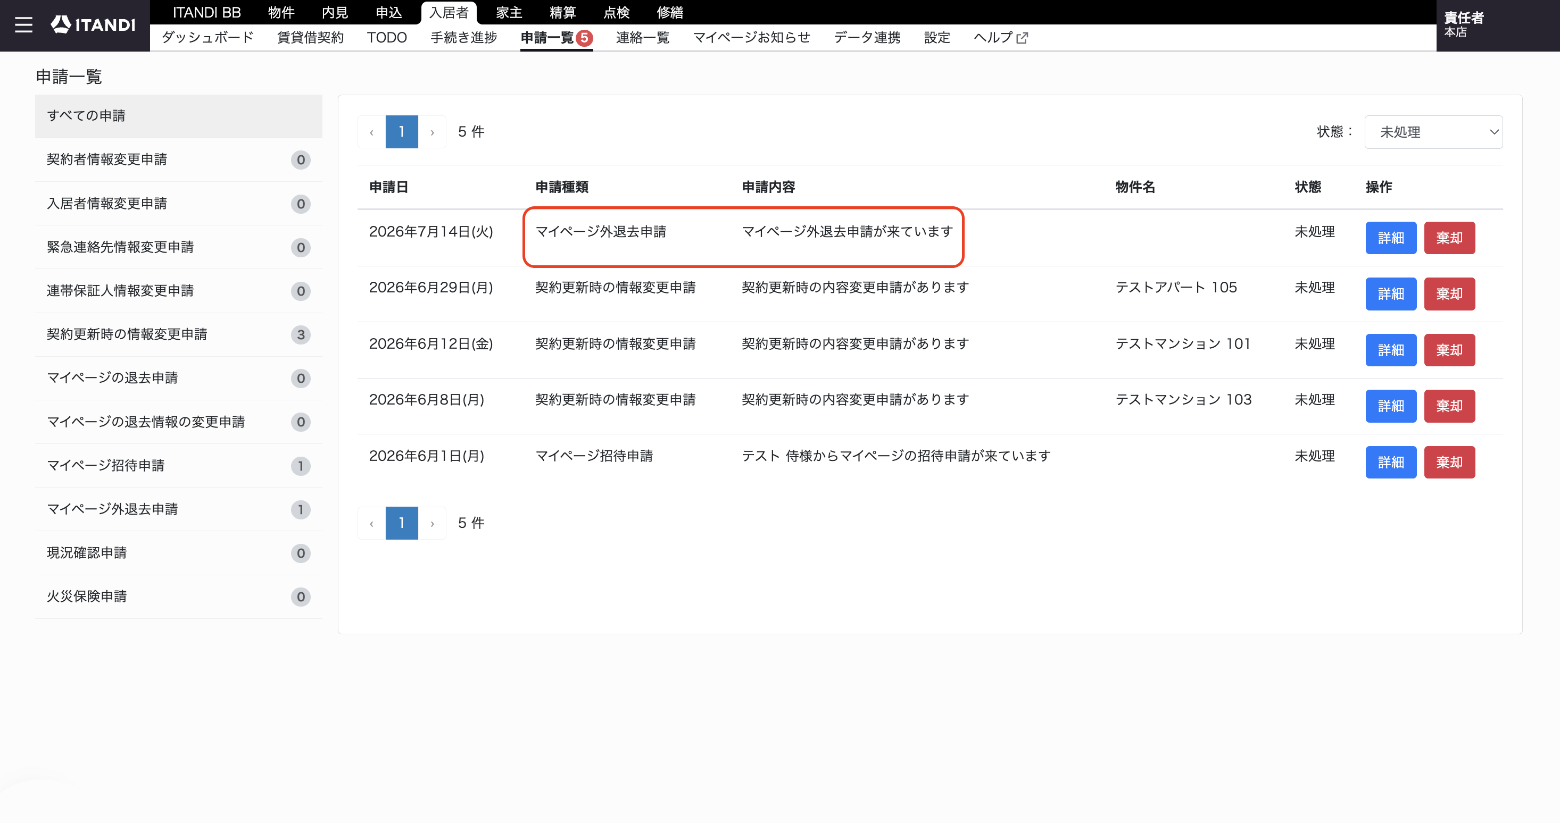Filter by マイページ外退去申請 in sidebar
The image size is (1560, 823).
(179, 509)
